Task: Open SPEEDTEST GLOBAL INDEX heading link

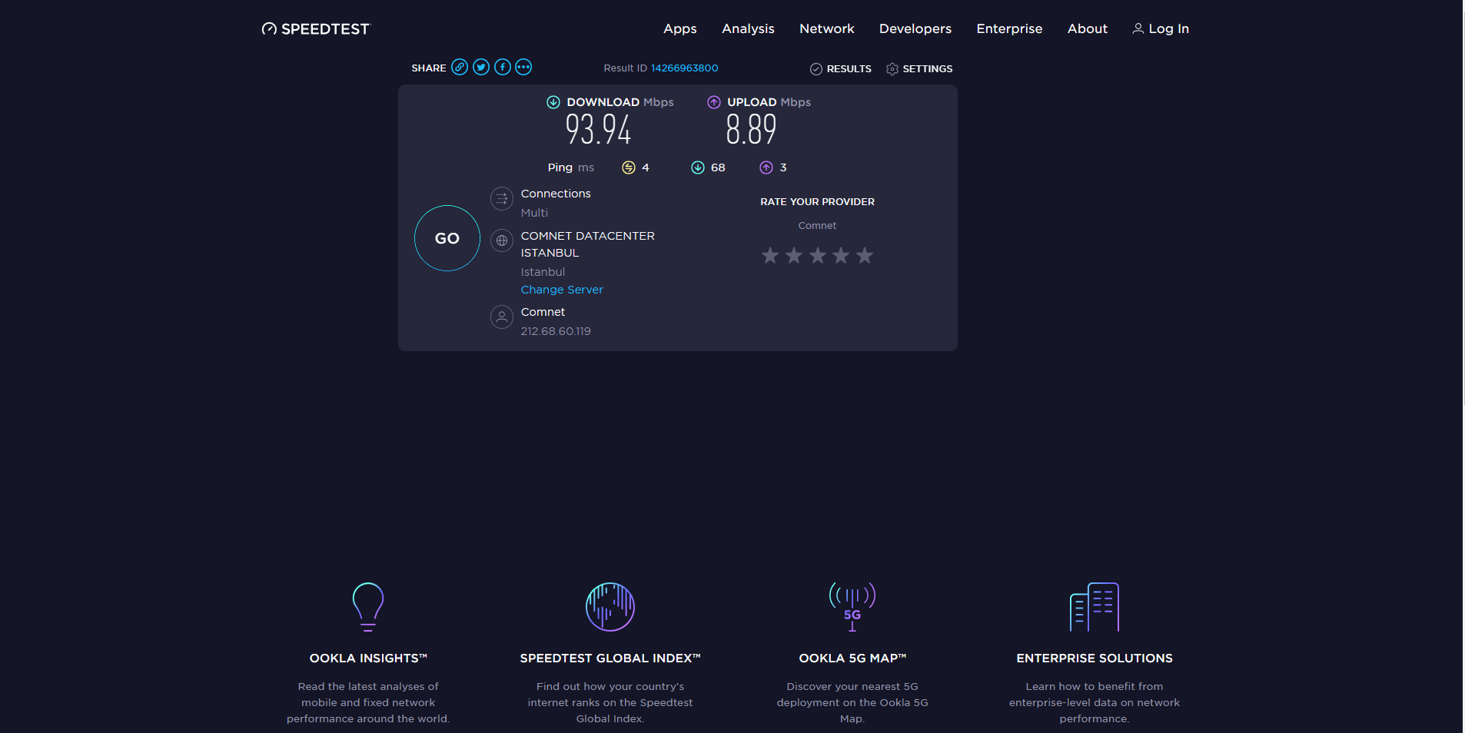Action: pos(610,658)
